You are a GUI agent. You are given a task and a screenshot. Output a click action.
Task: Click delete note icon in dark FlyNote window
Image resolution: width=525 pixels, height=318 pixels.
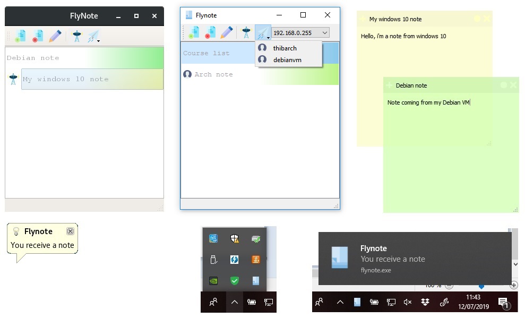[x=38, y=36]
